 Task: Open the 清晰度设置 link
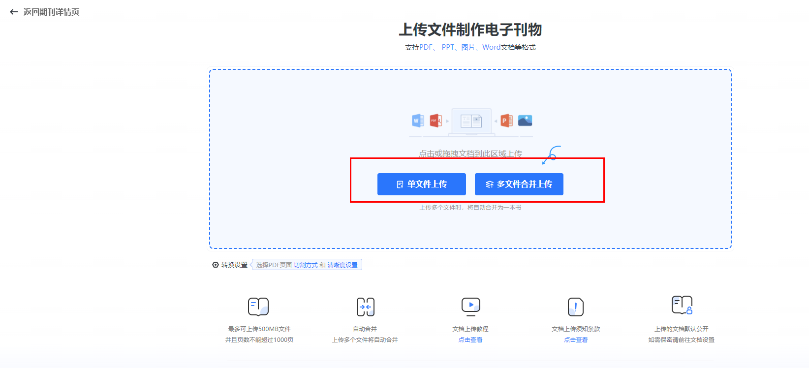pos(342,265)
